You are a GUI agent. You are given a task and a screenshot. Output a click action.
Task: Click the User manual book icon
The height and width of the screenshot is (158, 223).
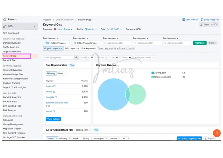[x=184, y=20]
